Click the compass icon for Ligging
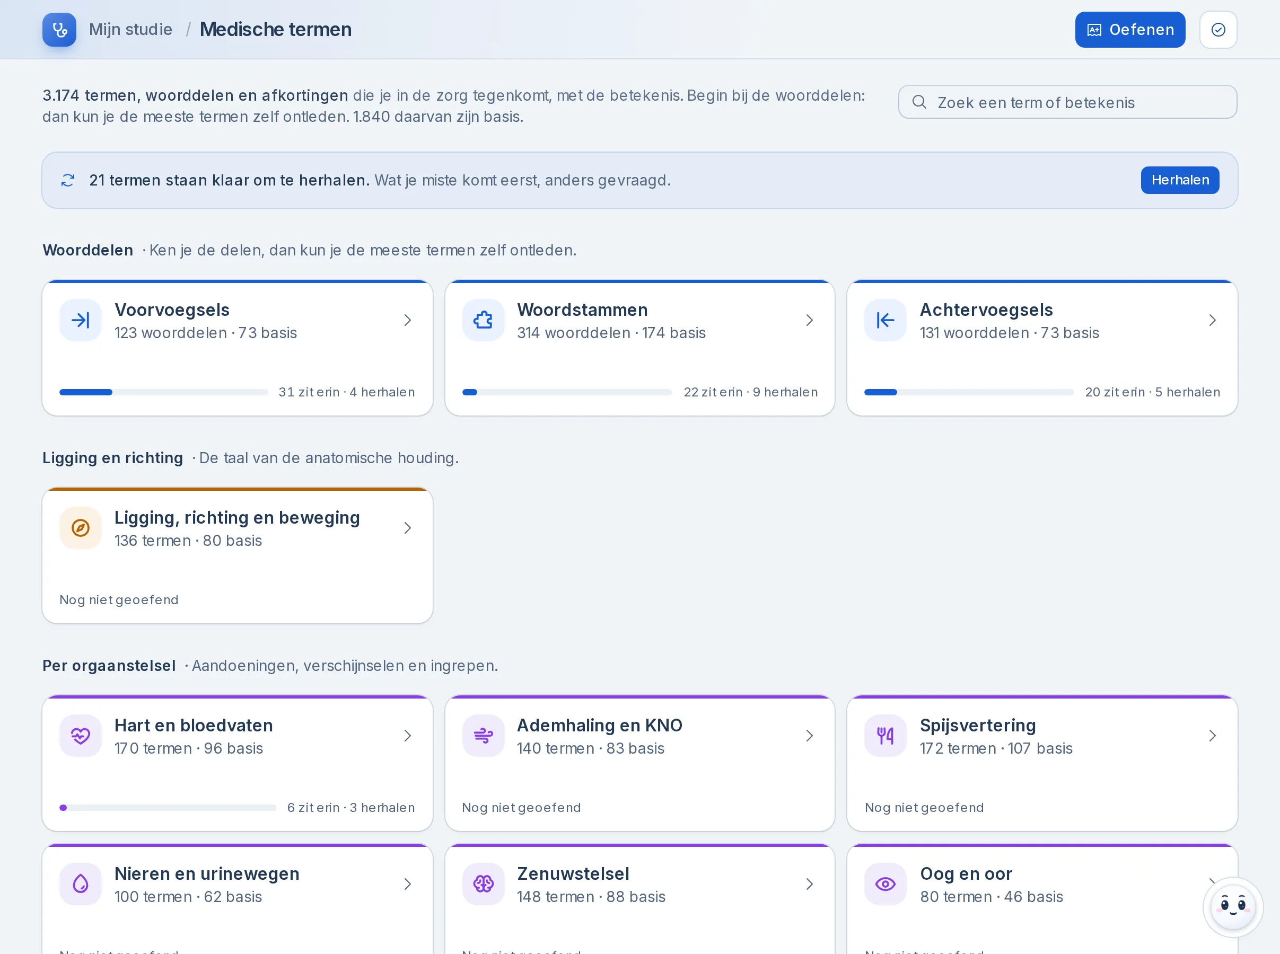 click(80, 528)
